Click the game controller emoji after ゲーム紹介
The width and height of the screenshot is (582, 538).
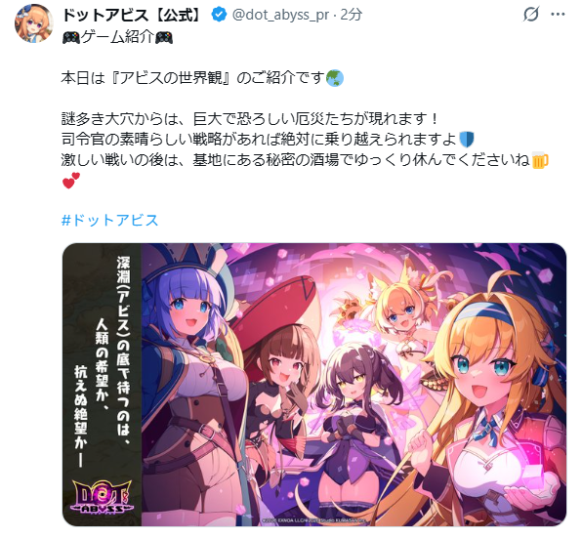(164, 37)
